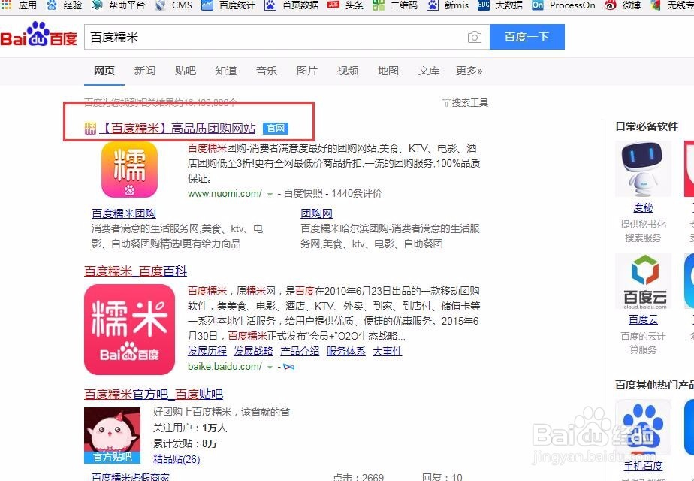Click the 官方贴吧 mascot thumbnail

pyautogui.click(x=113, y=435)
